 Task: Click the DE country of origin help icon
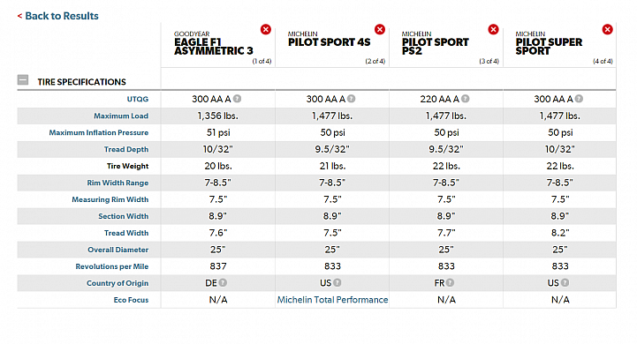tap(223, 283)
